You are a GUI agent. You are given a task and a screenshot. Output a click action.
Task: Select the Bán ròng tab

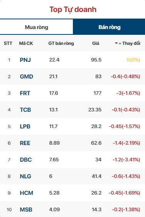(109, 27)
